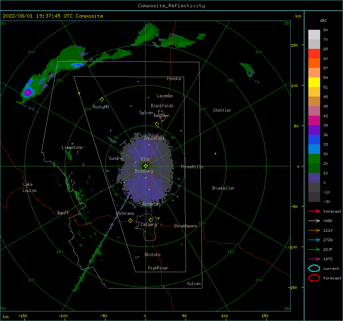Click the yellow diamond marker above the Calgary label

click(151, 220)
